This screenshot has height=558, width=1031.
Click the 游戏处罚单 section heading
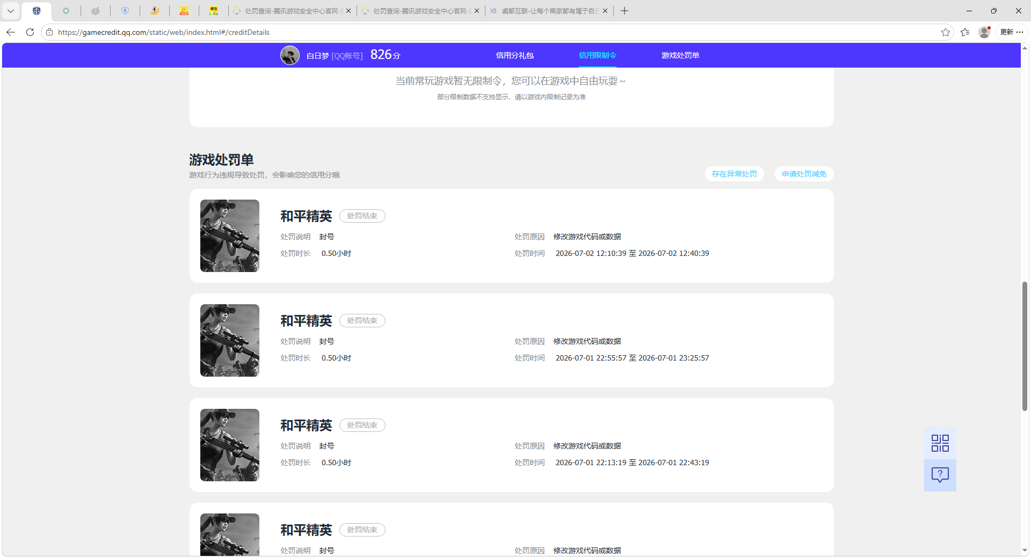(221, 160)
